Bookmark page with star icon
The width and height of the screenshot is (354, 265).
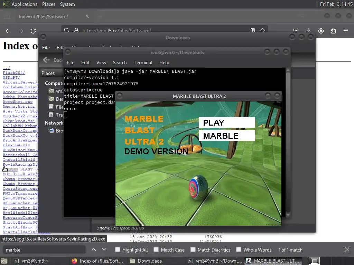(x=262, y=30)
